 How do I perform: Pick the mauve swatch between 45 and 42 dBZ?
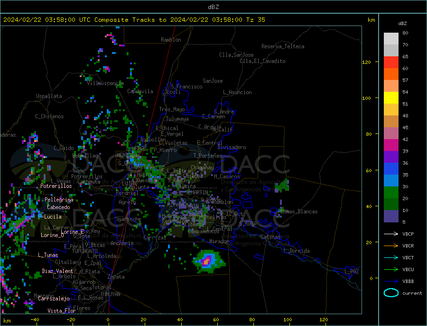coord(391,133)
